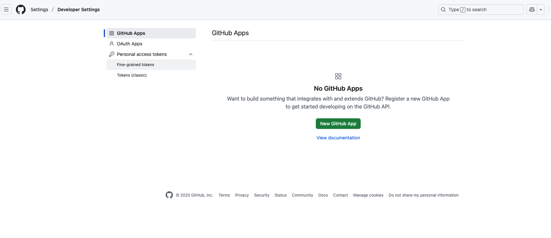551x238 pixels.
Task: Open the View documentation link
Action: point(338,138)
